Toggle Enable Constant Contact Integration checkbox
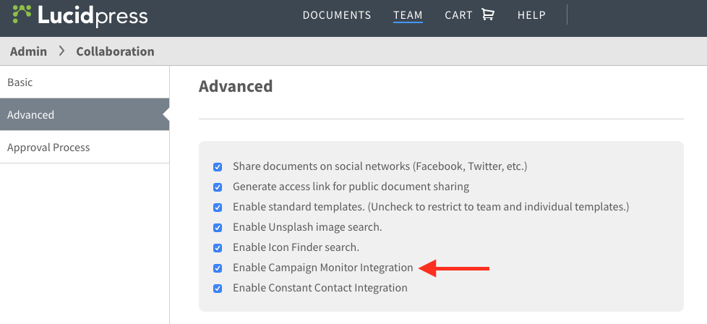Screen dimensions: 707x324 coord(218,289)
